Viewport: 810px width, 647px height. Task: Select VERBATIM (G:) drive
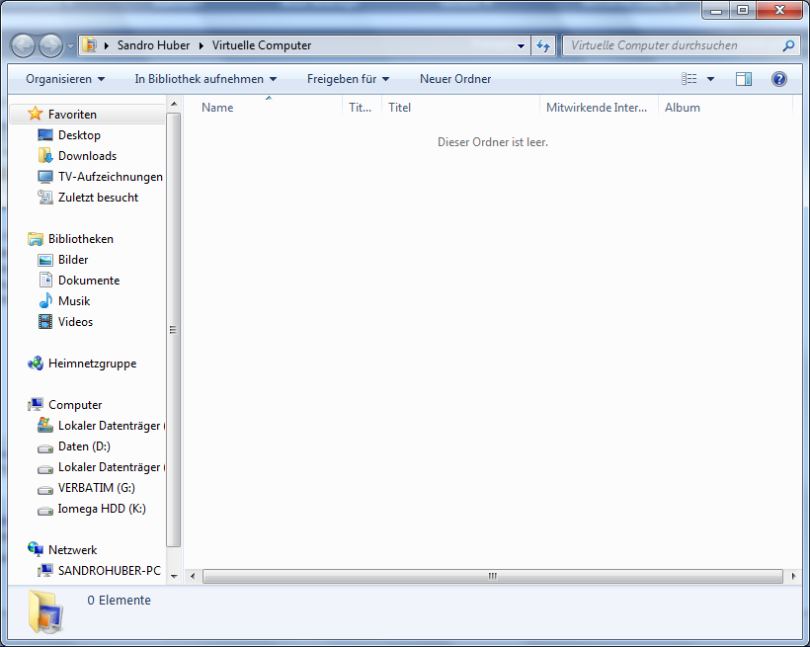tap(96, 488)
